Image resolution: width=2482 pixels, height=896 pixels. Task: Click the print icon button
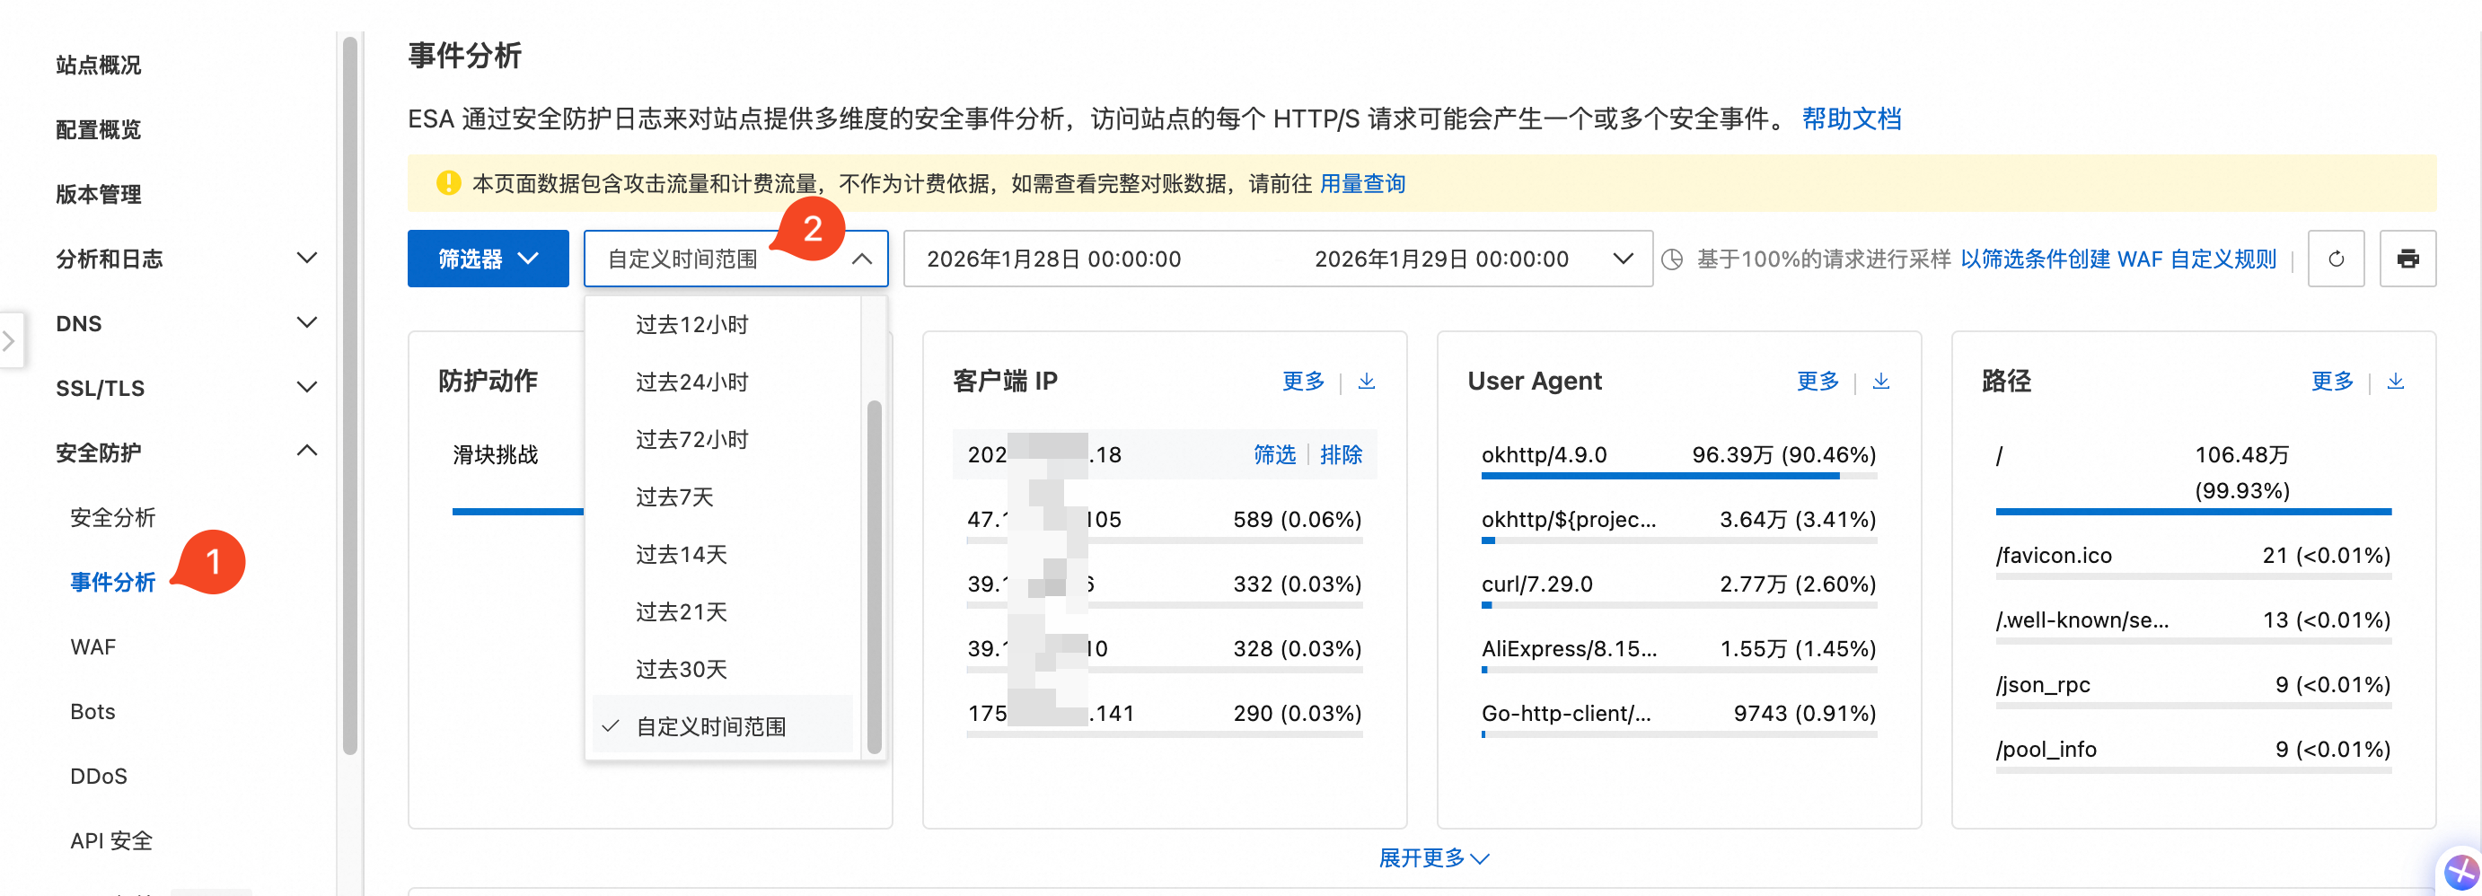coord(2407,259)
